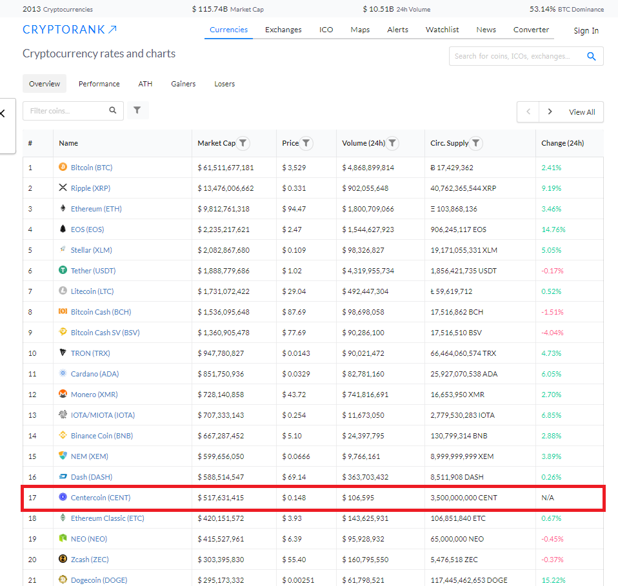Image resolution: width=618 pixels, height=586 pixels.
Task: Open the Price column filter
Action: (306, 143)
